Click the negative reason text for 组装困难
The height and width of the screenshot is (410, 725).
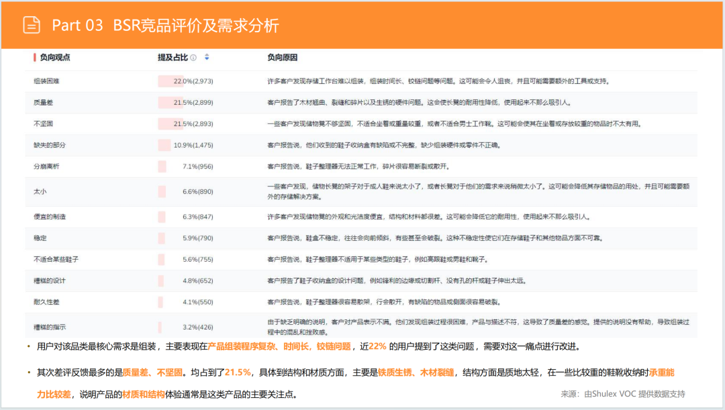[x=439, y=81]
